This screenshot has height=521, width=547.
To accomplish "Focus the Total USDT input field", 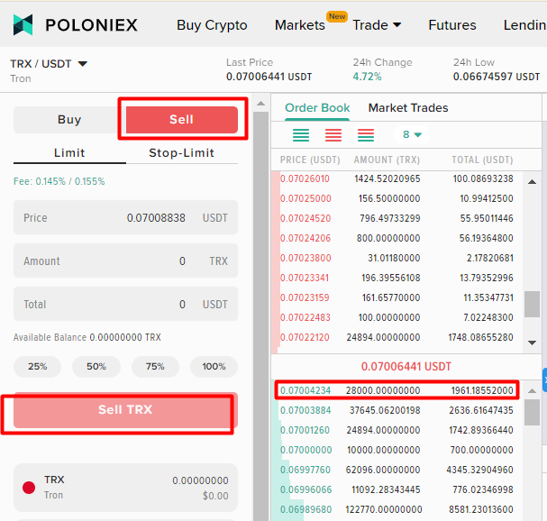I will click(x=125, y=304).
